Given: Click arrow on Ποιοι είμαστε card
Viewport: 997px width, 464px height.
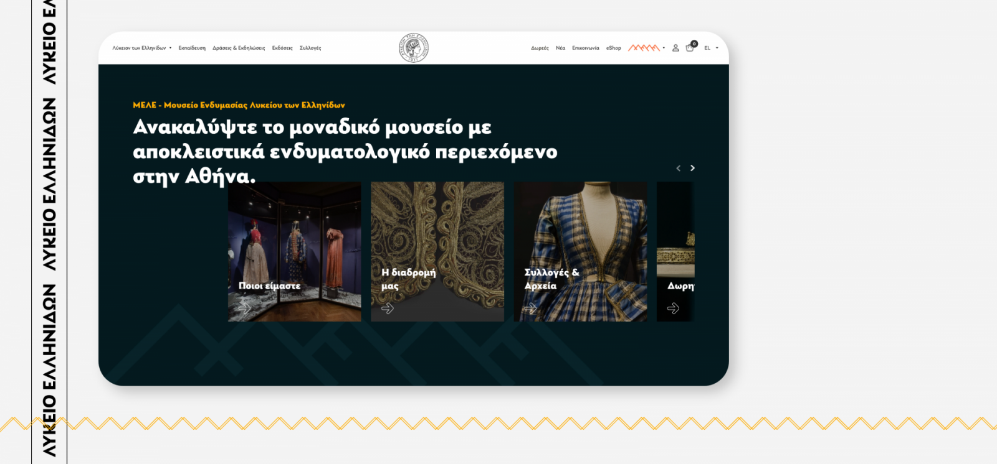Looking at the screenshot, I should (x=245, y=309).
